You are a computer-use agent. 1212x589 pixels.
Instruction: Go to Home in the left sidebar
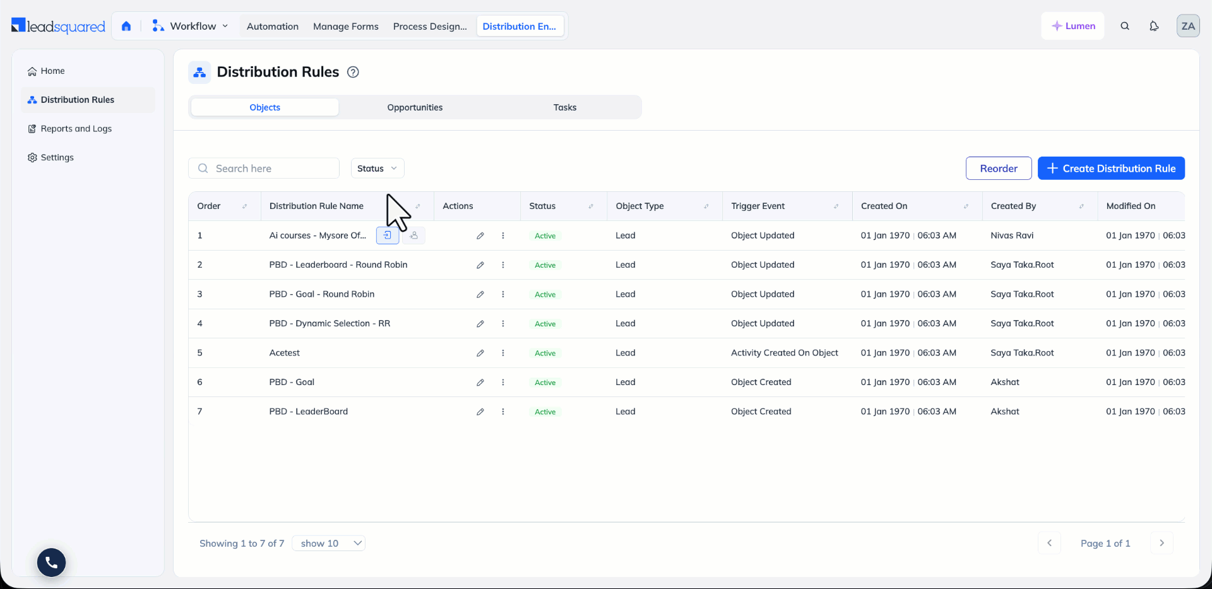[x=88, y=71]
